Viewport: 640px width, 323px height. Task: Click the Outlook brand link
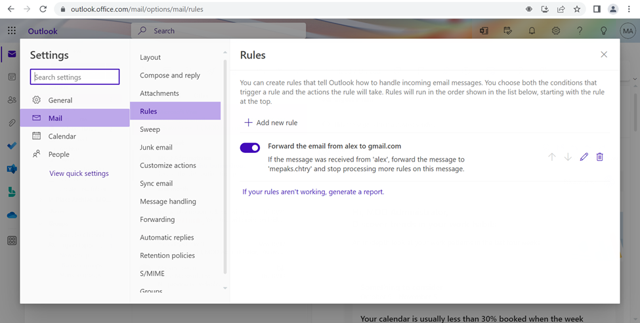(43, 31)
